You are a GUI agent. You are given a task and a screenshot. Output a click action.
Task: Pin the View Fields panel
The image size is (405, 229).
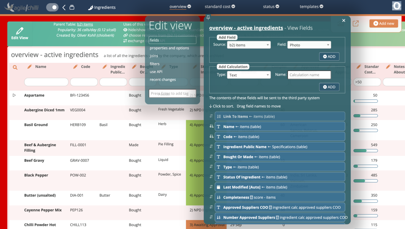point(208,18)
